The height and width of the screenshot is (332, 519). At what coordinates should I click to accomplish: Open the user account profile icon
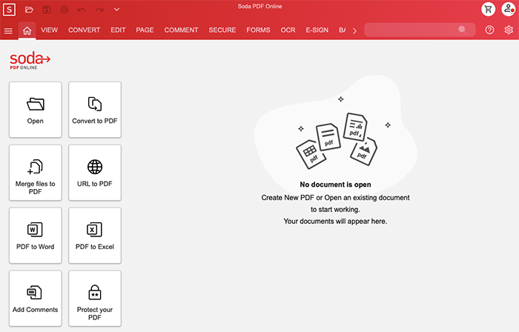(508, 10)
